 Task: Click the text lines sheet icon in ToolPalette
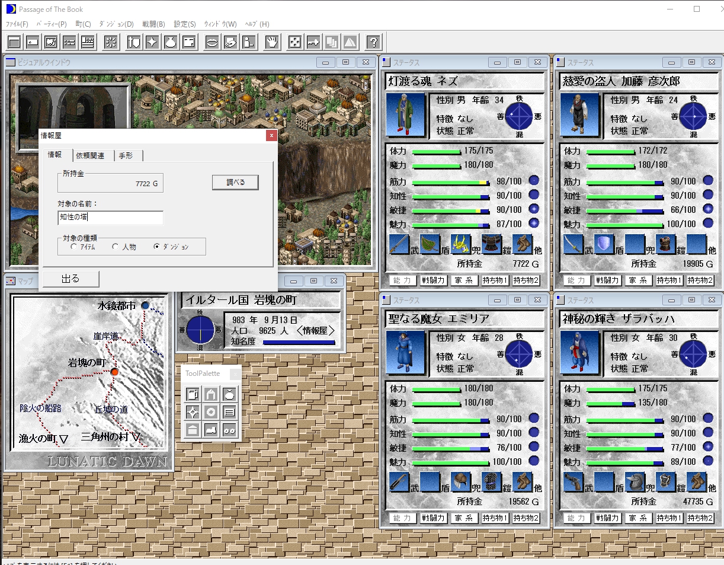229,412
